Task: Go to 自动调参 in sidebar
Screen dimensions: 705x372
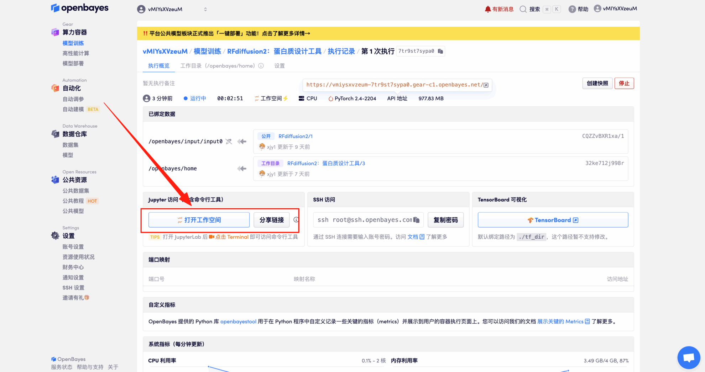Action: click(73, 99)
